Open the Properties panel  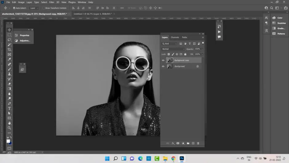[x=24, y=35]
